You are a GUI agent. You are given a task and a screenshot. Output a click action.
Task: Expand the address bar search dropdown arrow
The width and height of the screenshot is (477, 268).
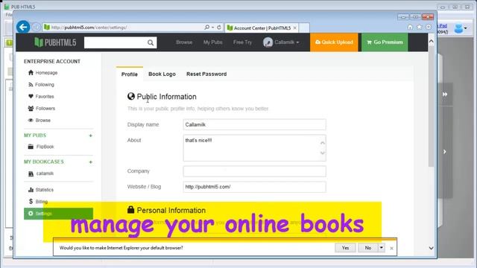point(212,28)
